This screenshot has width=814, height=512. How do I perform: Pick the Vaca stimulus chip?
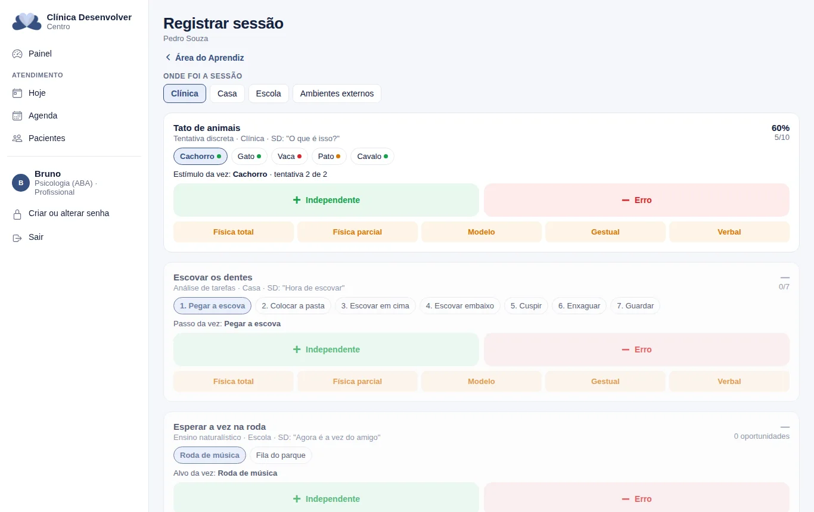click(x=290, y=156)
